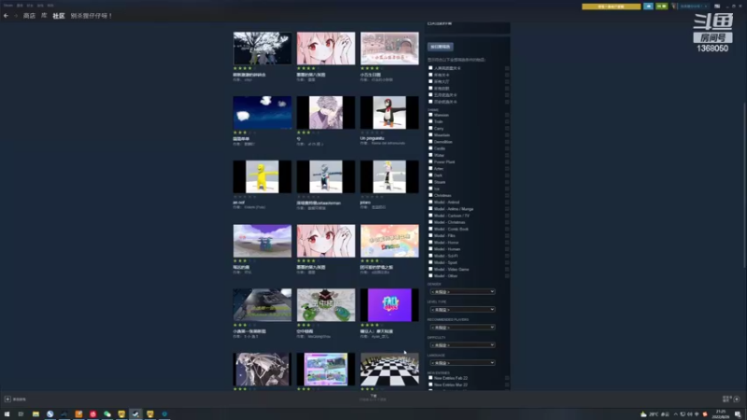Check the Mountain theme filter
The image size is (747, 420).
click(430, 134)
